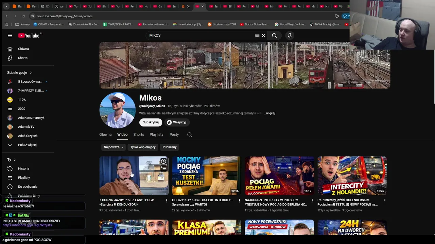Close the active YouTube browser tab
The height and width of the screenshot is (244, 435).
[203, 6]
